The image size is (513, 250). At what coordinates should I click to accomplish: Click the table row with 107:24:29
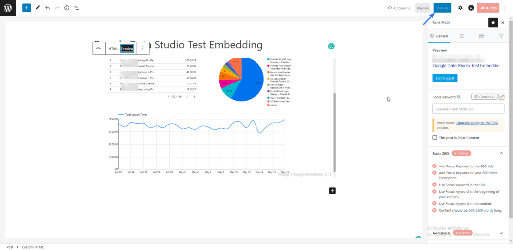153,60
